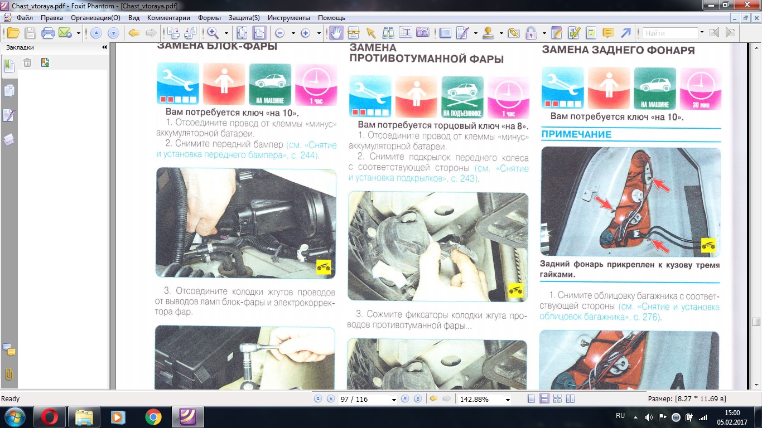Open the page number dropdown in status bar

[x=394, y=400]
